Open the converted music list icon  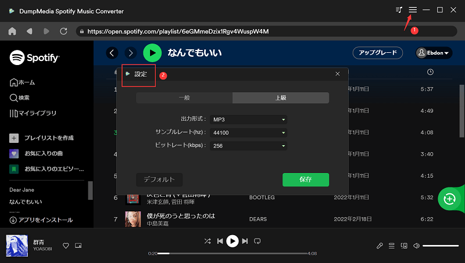399,10
